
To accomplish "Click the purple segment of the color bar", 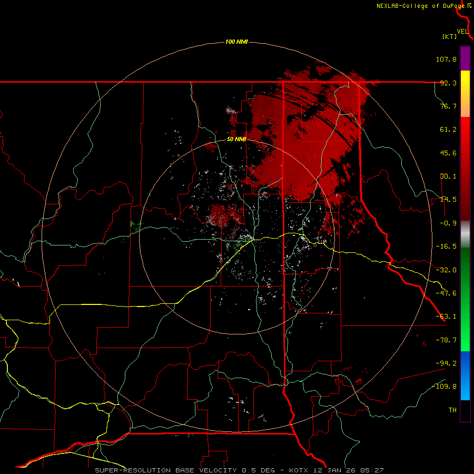I will pyautogui.click(x=465, y=58).
